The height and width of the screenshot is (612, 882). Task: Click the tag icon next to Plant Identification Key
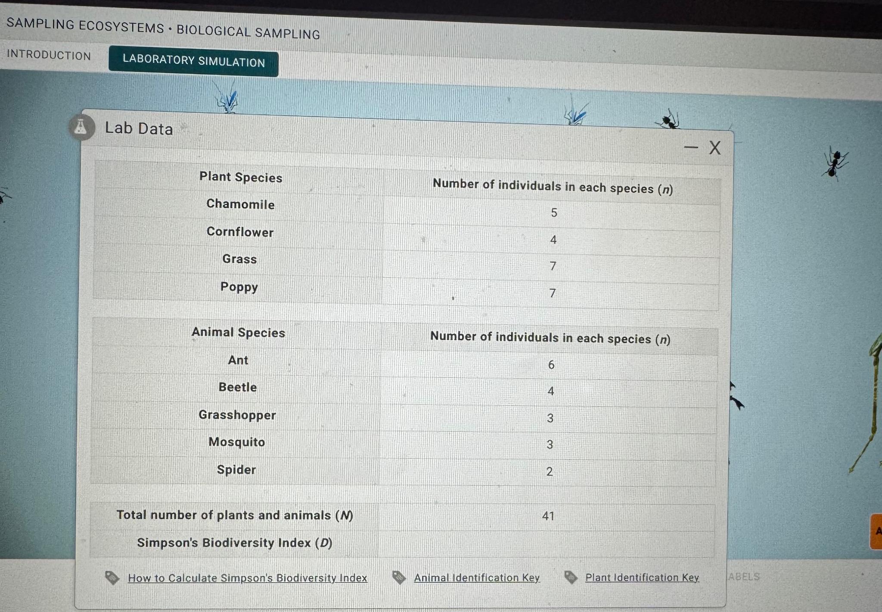coord(570,576)
